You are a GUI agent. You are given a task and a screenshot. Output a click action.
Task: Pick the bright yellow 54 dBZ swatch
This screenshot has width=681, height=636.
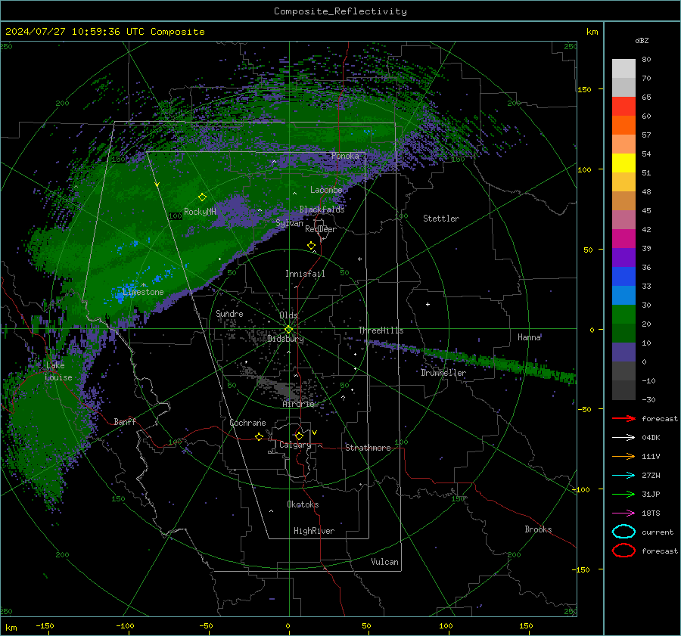pyautogui.click(x=623, y=163)
